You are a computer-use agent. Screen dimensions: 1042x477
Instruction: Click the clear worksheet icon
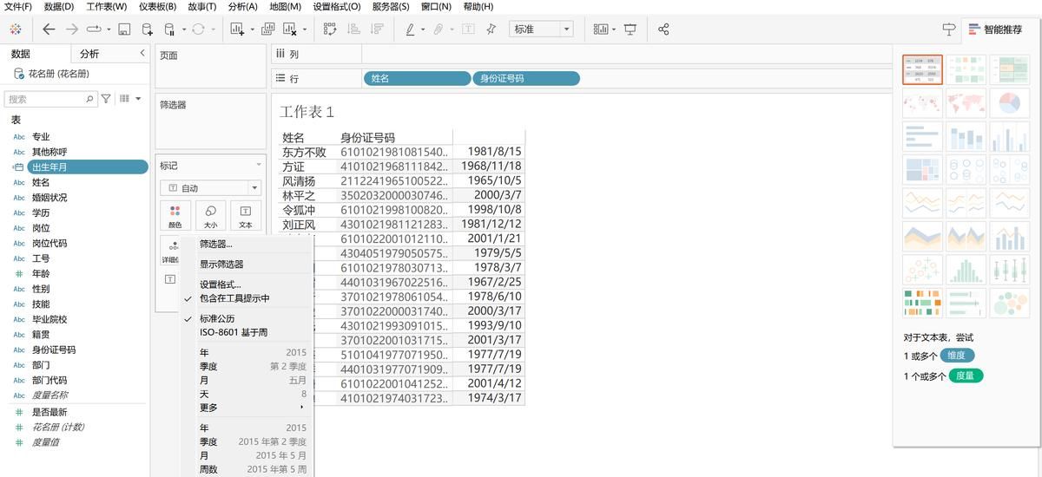[290, 29]
